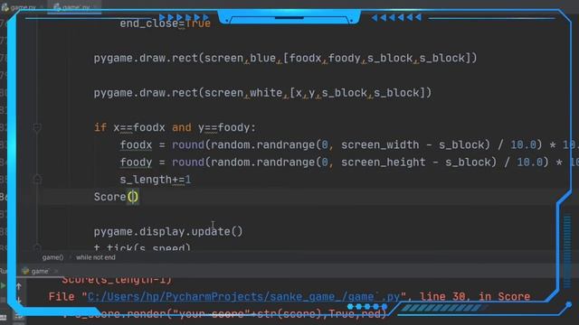Click the s_length+=1 statement

(156, 180)
